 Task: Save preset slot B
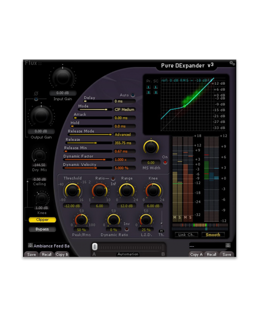(x=227, y=254)
